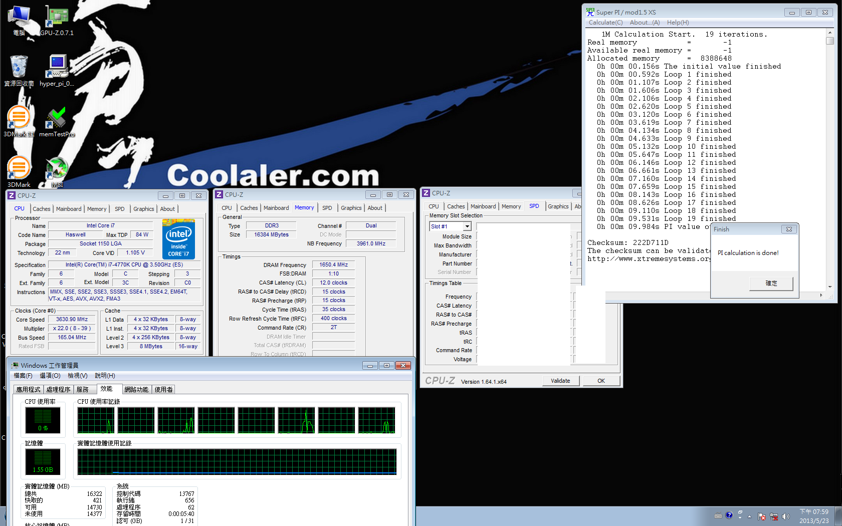Click the Super PI vertical scrollbar down arrow

point(830,287)
